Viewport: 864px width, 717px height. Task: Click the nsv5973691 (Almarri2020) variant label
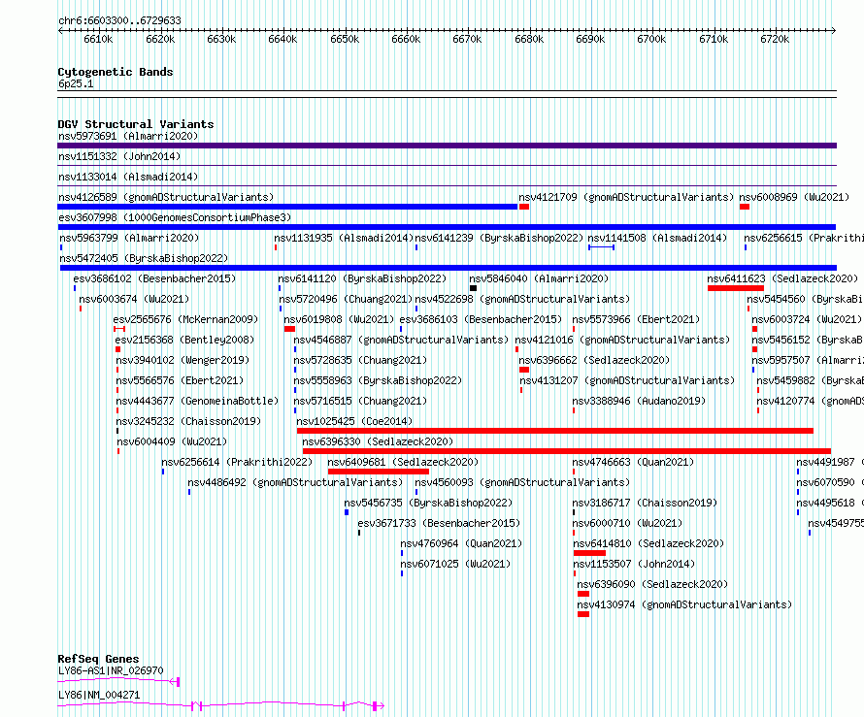(128, 136)
